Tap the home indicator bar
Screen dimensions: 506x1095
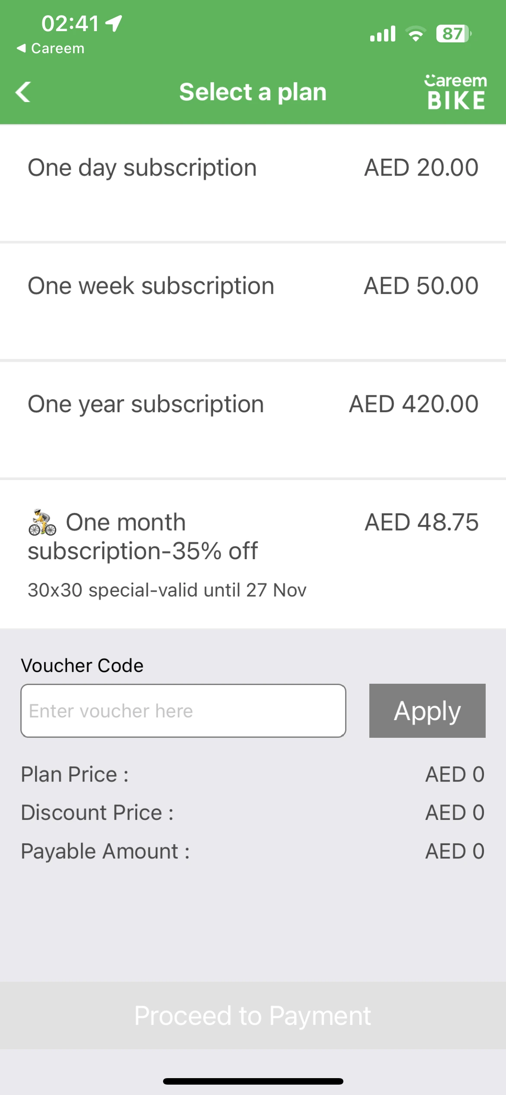[253, 1081]
